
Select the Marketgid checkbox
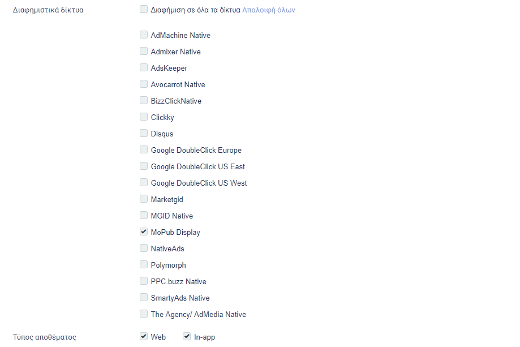point(144,199)
